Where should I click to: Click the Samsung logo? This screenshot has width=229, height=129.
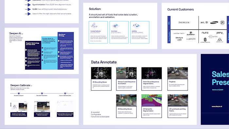[x=214, y=23]
